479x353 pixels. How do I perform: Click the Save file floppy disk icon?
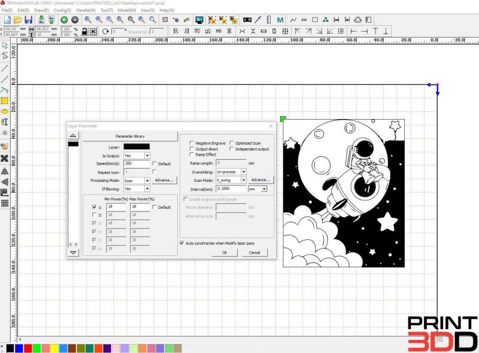pyautogui.click(x=28, y=20)
